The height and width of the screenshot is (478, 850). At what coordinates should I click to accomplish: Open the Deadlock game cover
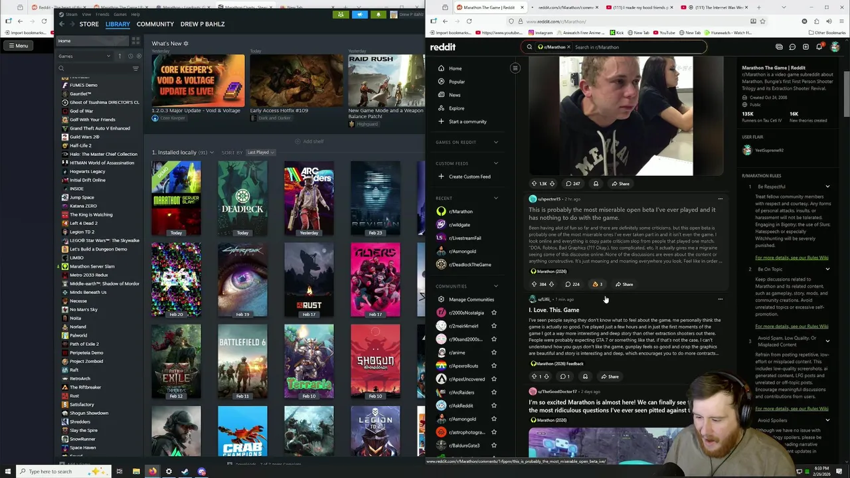pos(242,199)
